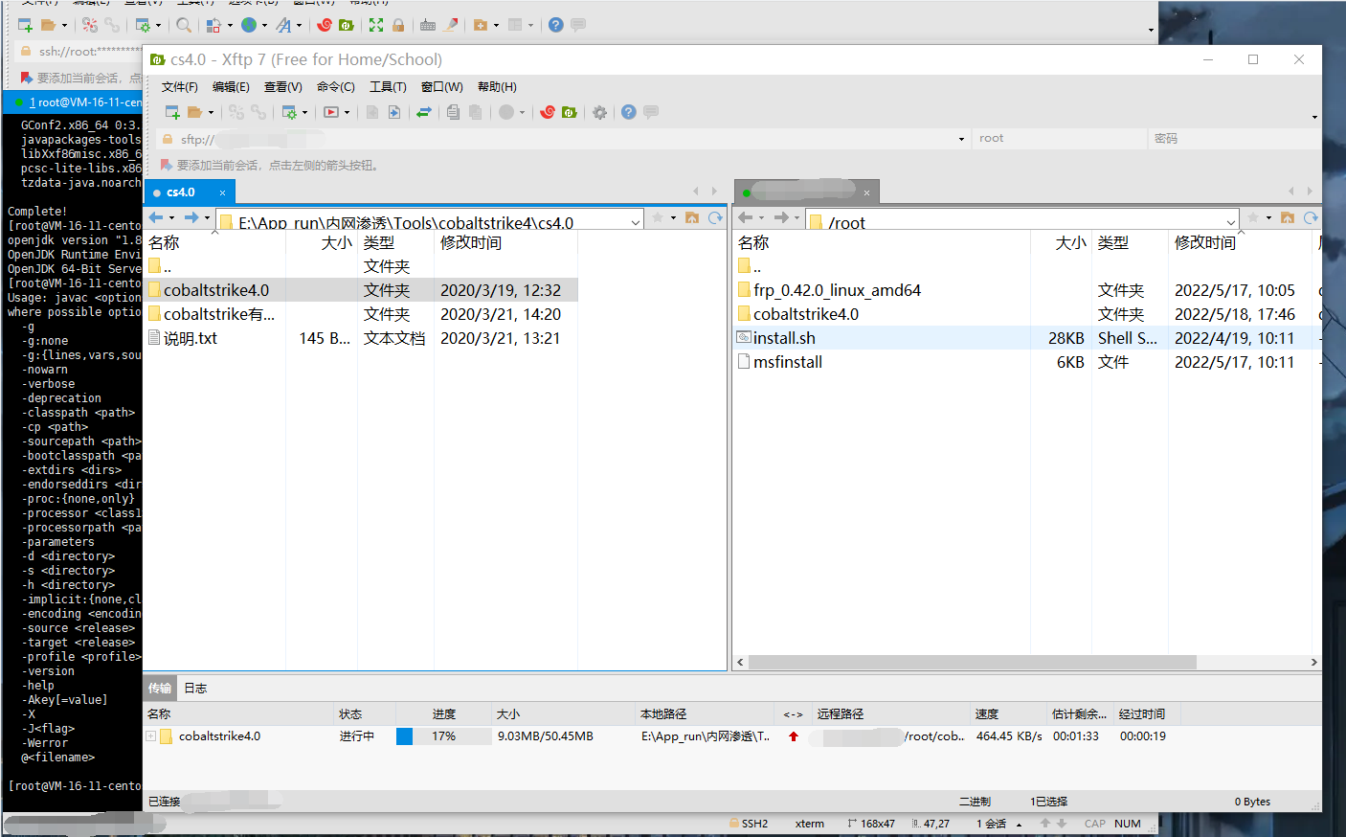1346x837 pixels.
Task: Click the keyboard icon in Xshell toolbar
Action: [428, 25]
